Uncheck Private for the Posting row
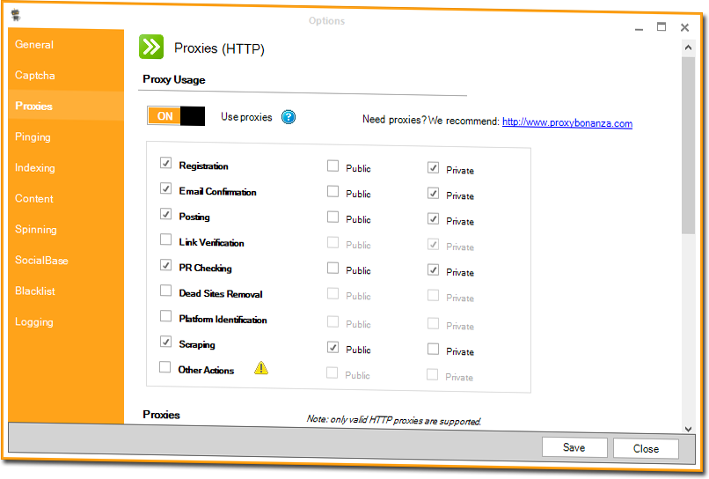709x479 pixels. pyautogui.click(x=433, y=219)
